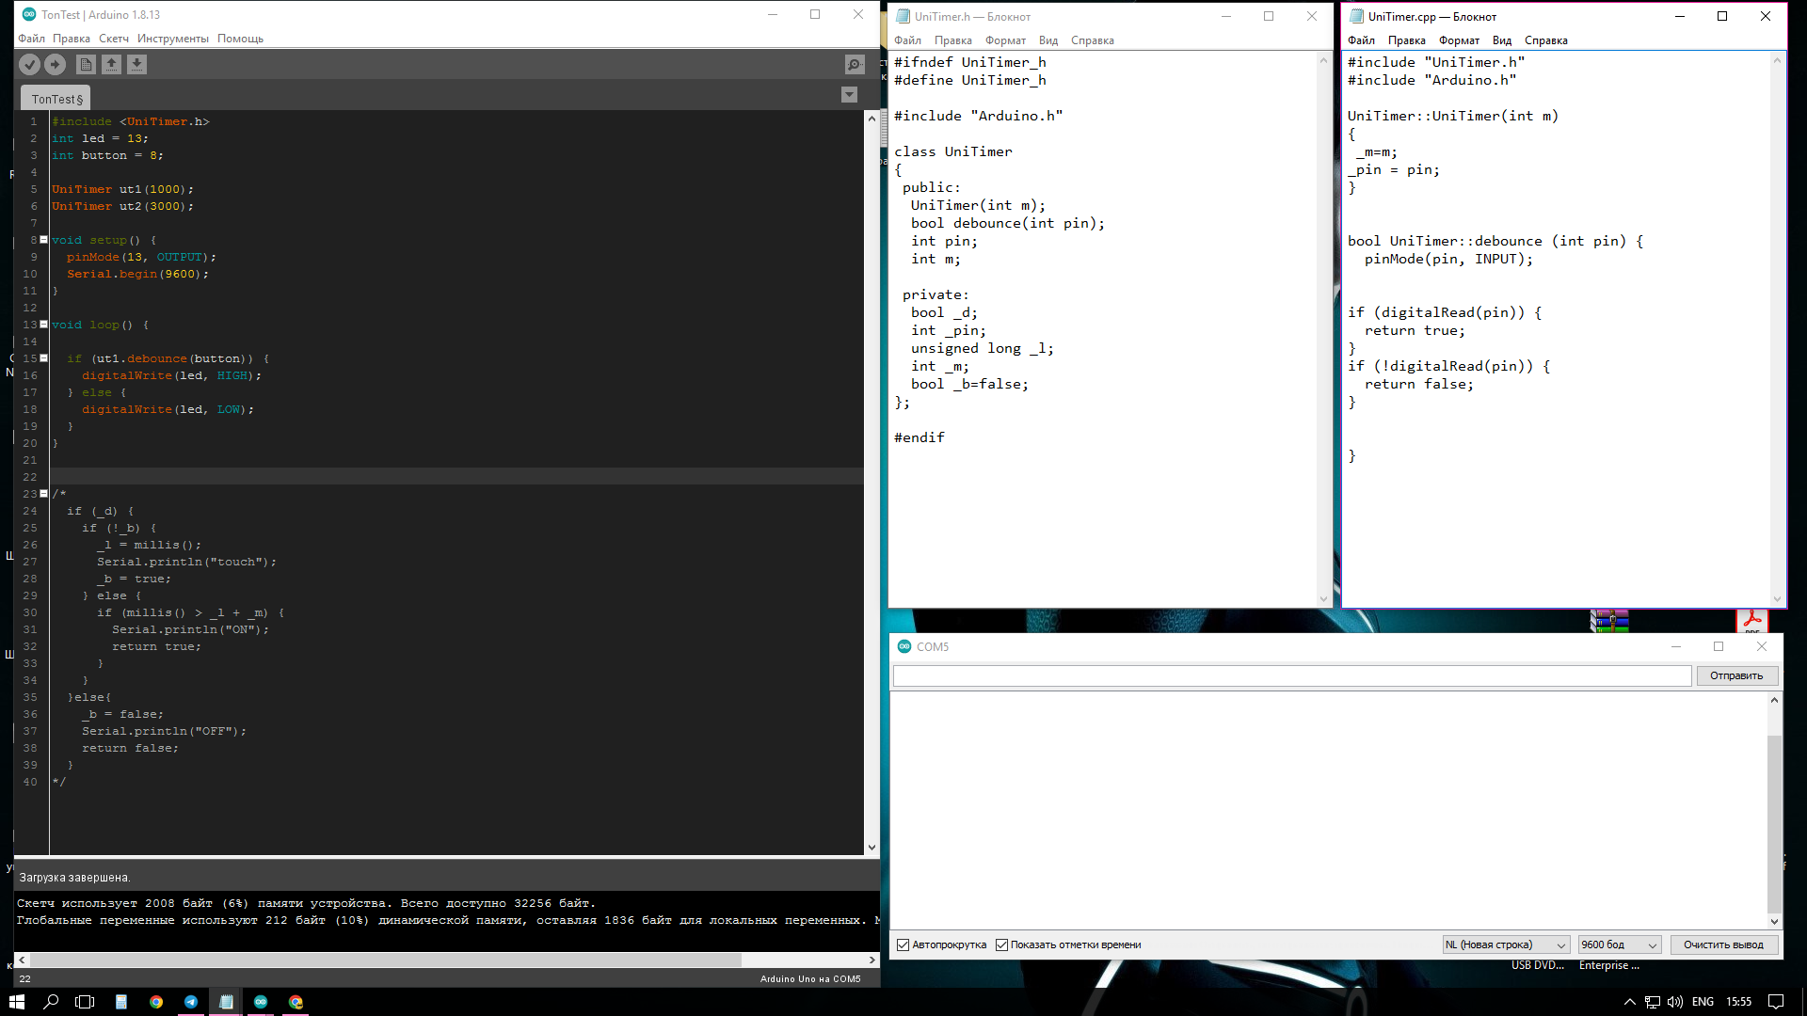Open Вид menu in UniTimer.h Notepad
This screenshot has height=1016, width=1807.
pos(1048,40)
